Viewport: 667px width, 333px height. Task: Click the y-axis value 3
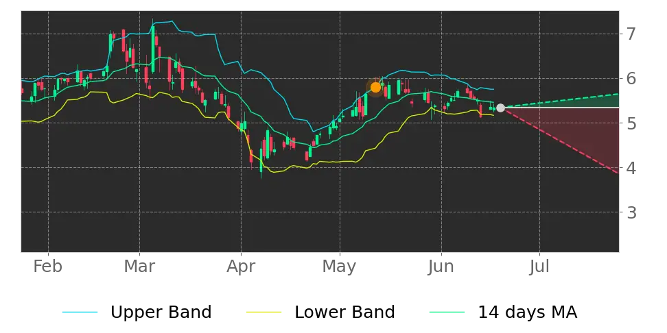(x=632, y=212)
